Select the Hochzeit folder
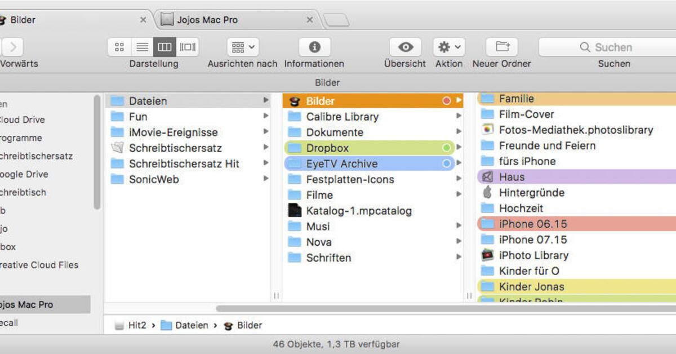 tap(576, 208)
